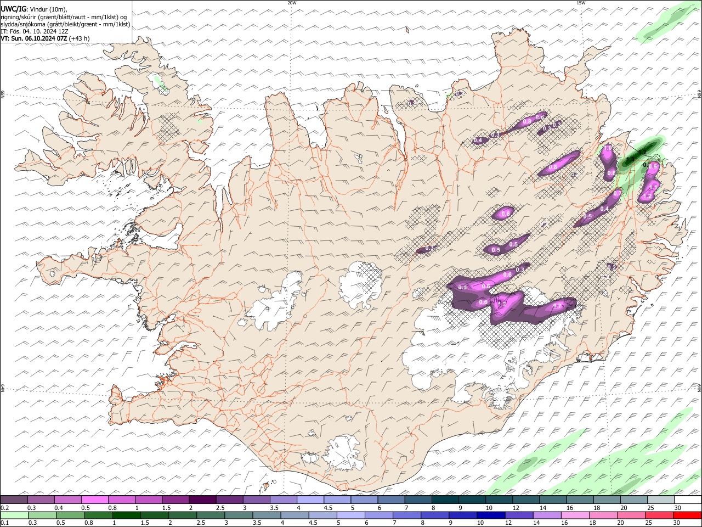The width and height of the screenshot is (702, 527).
Task: Click the 4.5 label on the snow scale
Action: coord(329,508)
